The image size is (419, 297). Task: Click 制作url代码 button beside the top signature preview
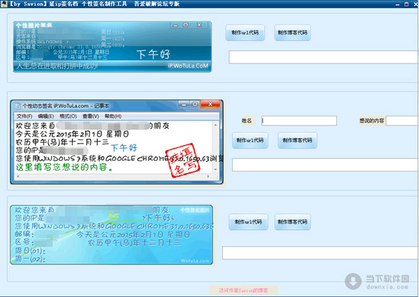tap(245, 33)
